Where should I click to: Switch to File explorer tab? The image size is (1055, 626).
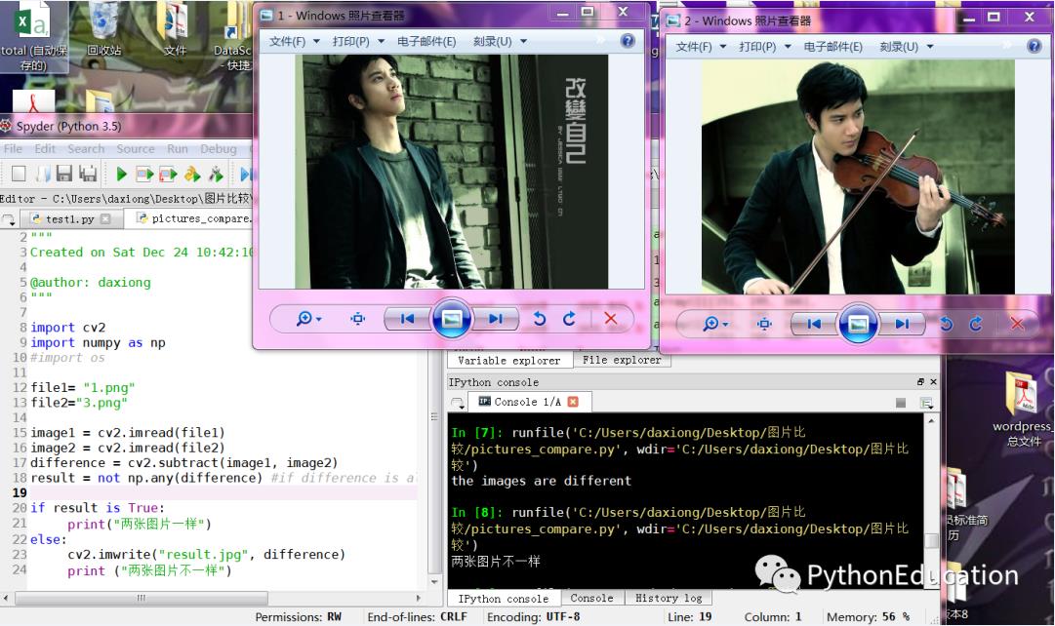tap(622, 360)
